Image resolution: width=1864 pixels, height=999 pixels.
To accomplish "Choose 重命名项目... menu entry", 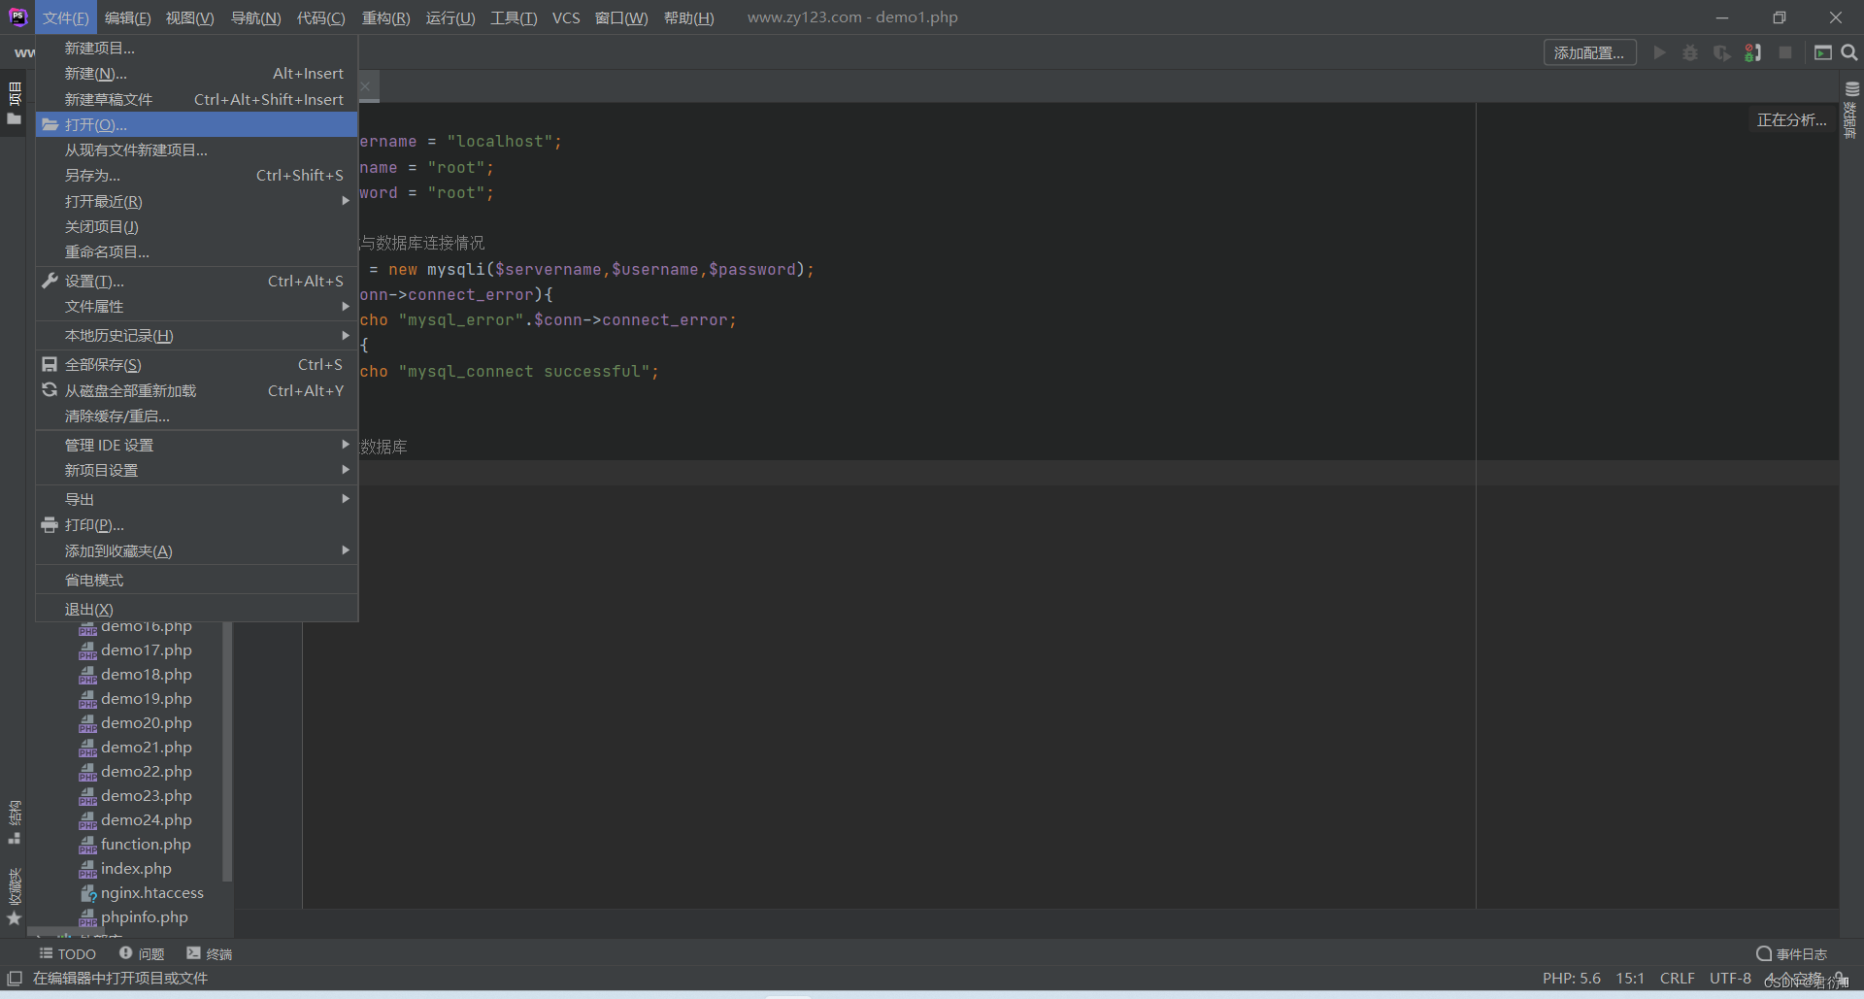I will coord(197,251).
